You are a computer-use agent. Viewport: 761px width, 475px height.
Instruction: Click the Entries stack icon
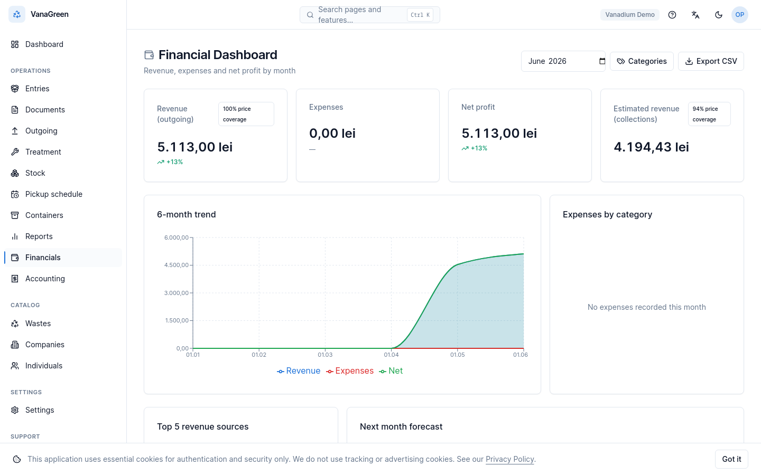(15, 89)
